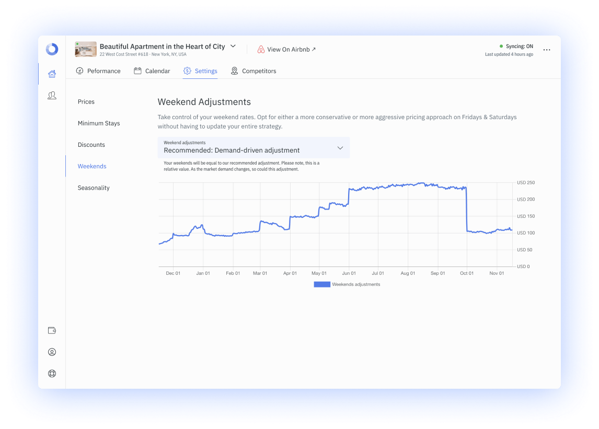The height and width of the screenshot is (429, 599).
Task: Click the blue Weekends adjustments legend swatch
Action: pyautogui.click(x=321, y=284)
